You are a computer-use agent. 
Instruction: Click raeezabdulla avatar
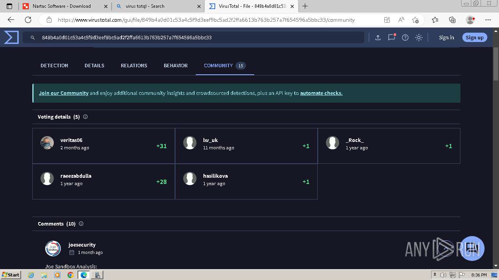[47, 178]
